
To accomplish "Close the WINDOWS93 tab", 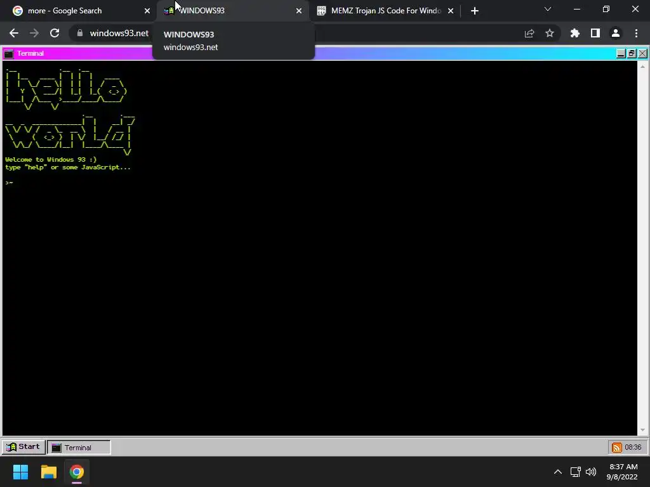I will pyautogui.click(x=299, y=11).
